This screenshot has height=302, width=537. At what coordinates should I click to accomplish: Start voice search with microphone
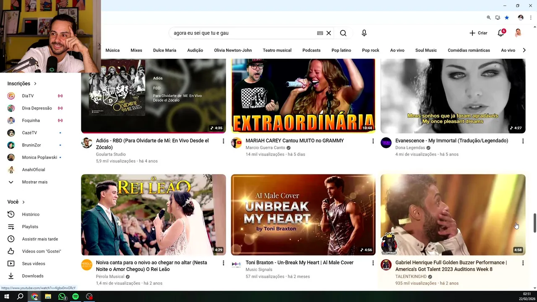[364, 33]
